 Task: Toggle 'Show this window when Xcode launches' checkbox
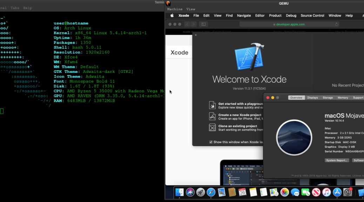point(211,142)
